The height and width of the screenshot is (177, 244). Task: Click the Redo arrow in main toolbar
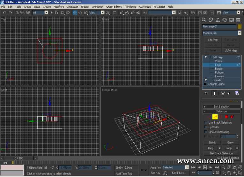coord(11,13)
